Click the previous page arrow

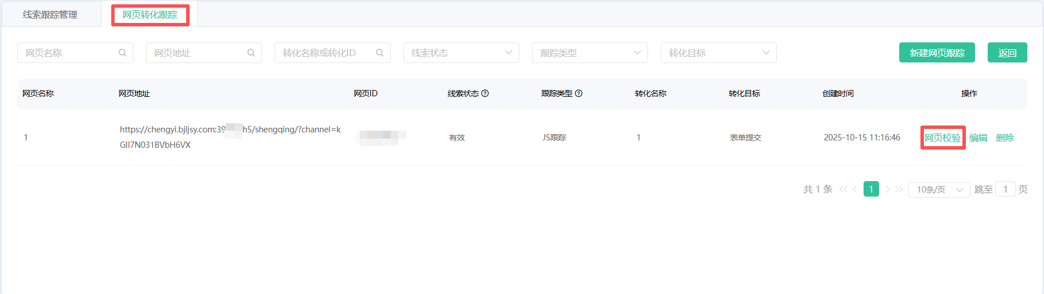click(855, 189)
